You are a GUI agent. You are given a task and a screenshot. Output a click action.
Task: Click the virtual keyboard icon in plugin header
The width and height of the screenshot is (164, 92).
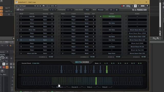[142, 6]
